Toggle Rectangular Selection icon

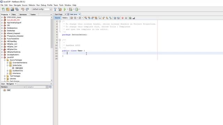click(x=99, y=18)
